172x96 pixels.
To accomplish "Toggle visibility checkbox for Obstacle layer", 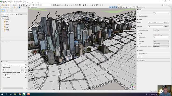I will pos(26,70).
